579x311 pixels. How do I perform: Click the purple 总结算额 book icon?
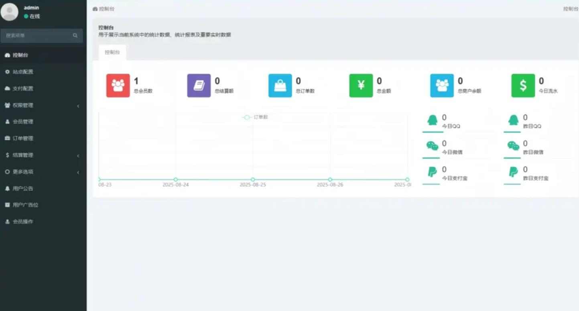point(199,85)
